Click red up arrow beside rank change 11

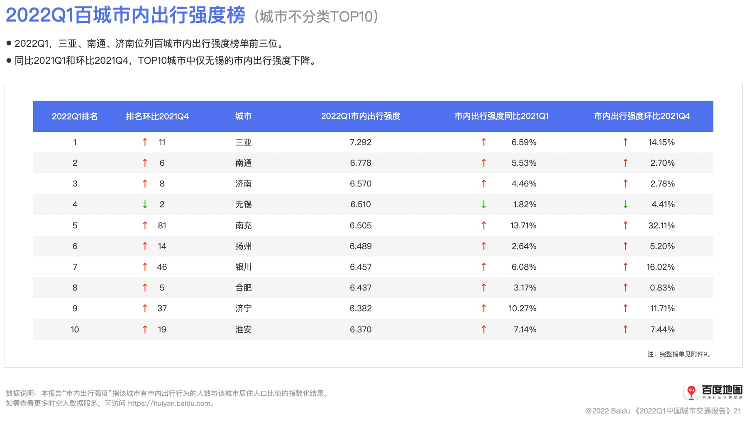point(145,142)
